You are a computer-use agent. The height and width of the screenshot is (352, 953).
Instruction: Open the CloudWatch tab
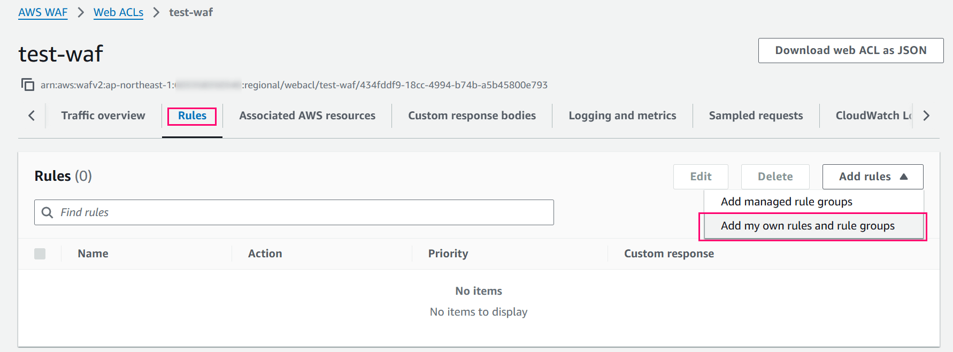[873, 116]
